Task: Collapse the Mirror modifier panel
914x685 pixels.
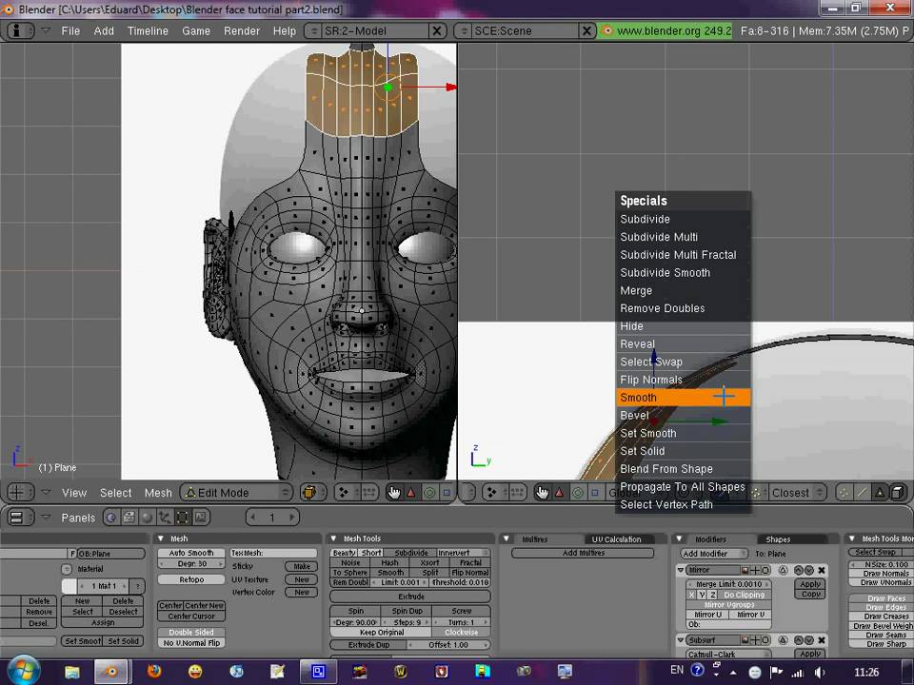Action: click(681, 570)
